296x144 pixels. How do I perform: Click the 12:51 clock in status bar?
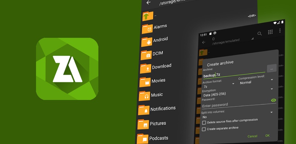[x=203, y=35]
